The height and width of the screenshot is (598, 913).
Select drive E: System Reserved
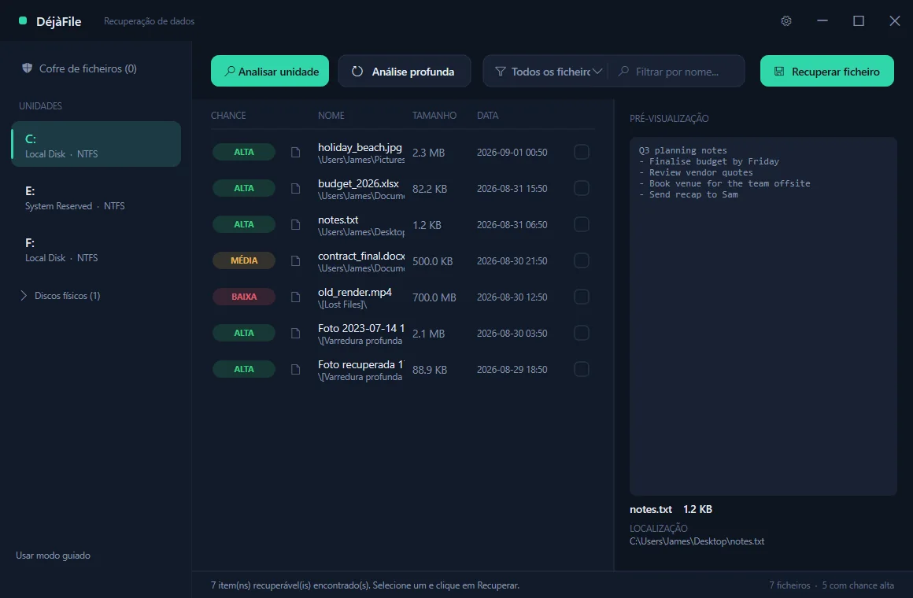tap(96, 197)
